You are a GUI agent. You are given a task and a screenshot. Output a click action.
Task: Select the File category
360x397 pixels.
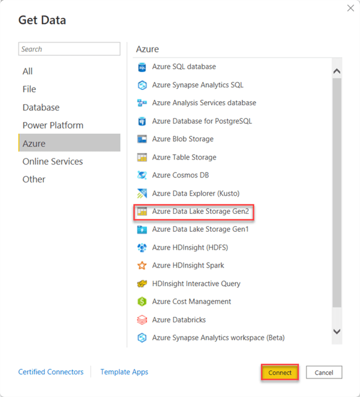pyautogui.click(x=70, y=89)
